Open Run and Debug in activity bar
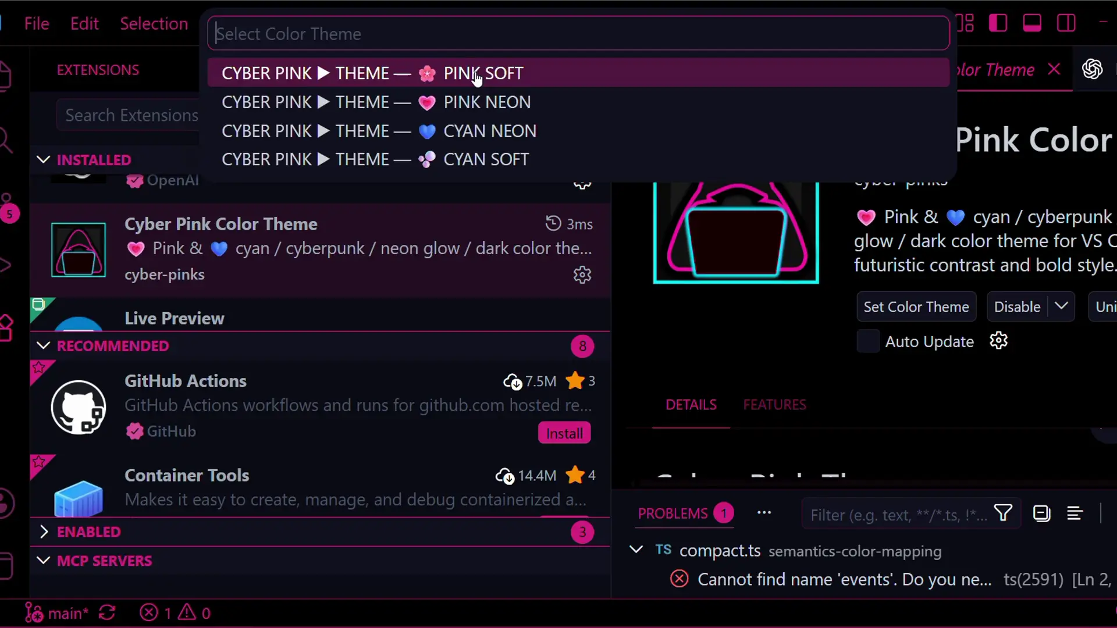 click(x=5, y=265)
